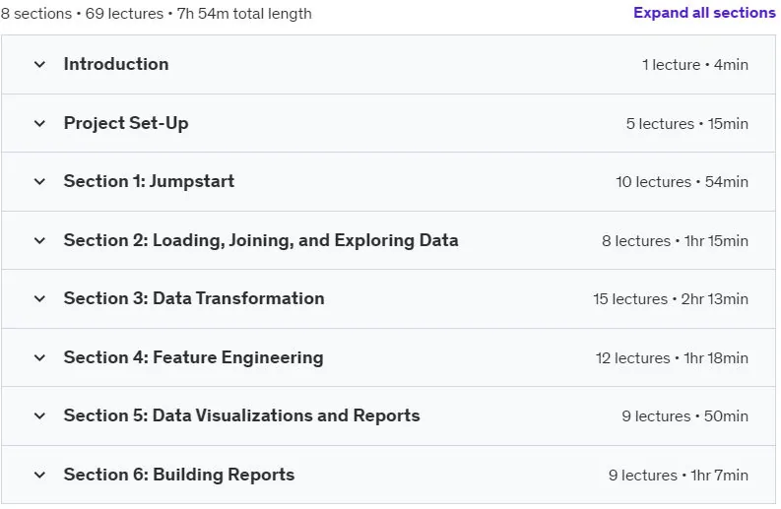Viewport: 781px width, 509px height.
Task: Toggle the chevron for Section 4 Feature Engineering
Action: pyautogui.click(x=39, y=357)
